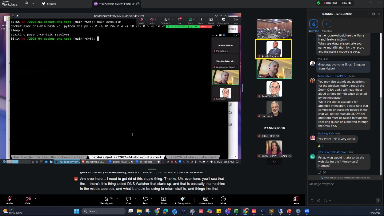This screenshot has width=384, height=216.
Task: Select Russ Mundy's video tile
Action: coord(274,89)
